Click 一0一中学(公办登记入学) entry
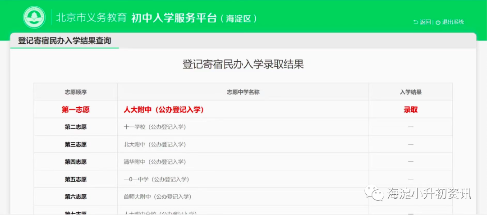Viewport: 487px width, 215px height. coord(156,179)
